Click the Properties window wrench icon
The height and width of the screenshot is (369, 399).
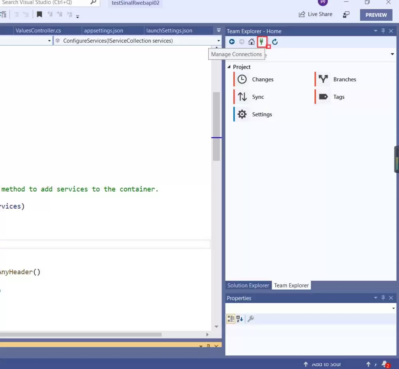[x=251, y=318]
